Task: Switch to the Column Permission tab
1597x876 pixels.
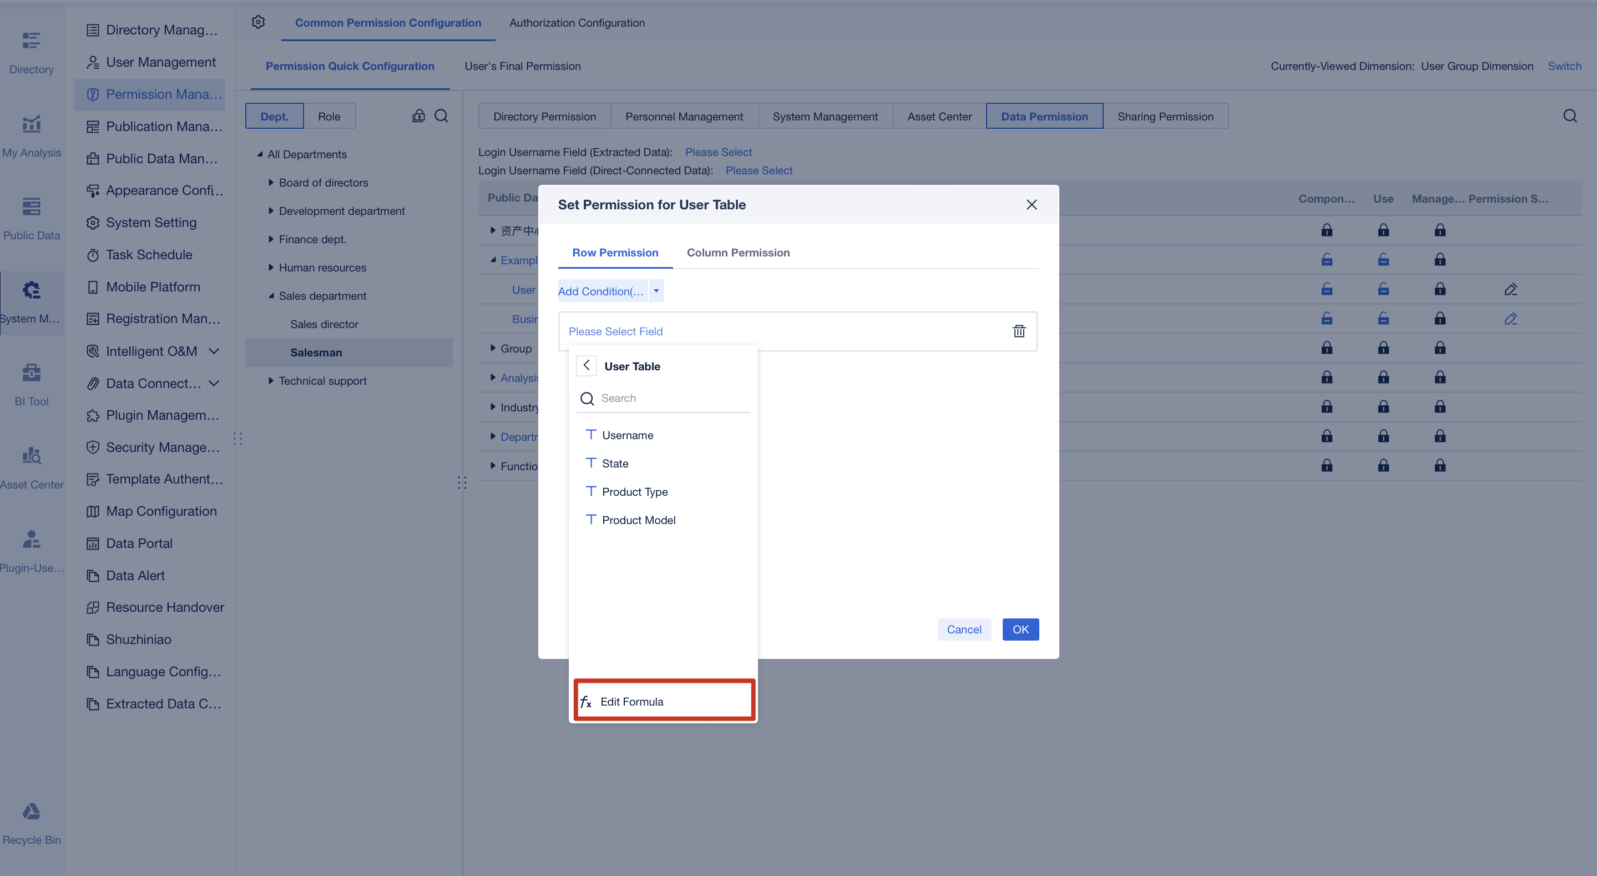Action: tap(738, 253)
